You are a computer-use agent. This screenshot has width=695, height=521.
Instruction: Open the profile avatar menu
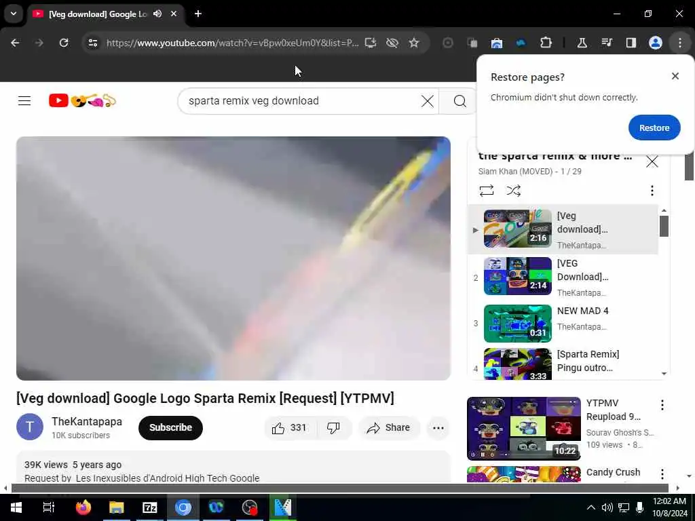coord(656,43)
